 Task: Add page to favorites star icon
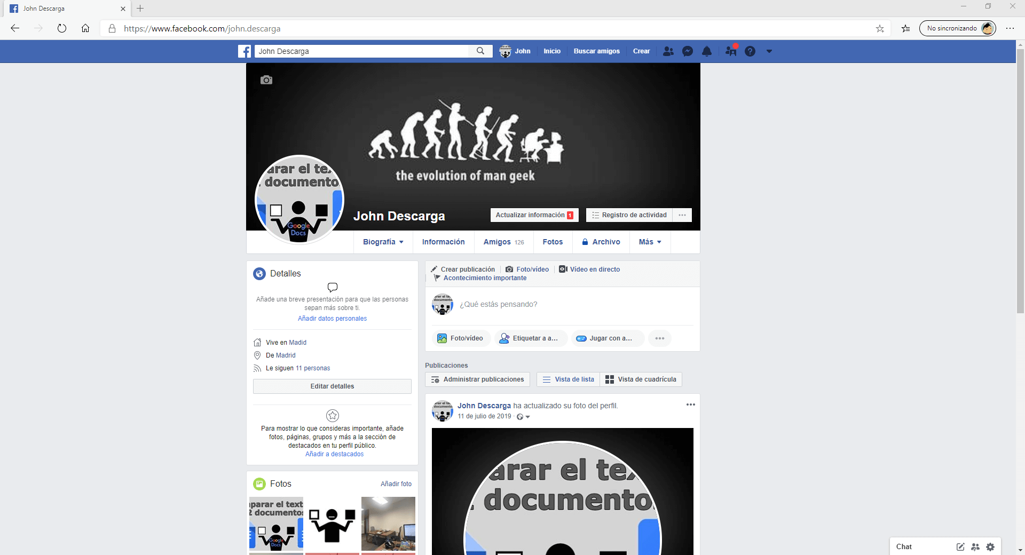point(880,28)
